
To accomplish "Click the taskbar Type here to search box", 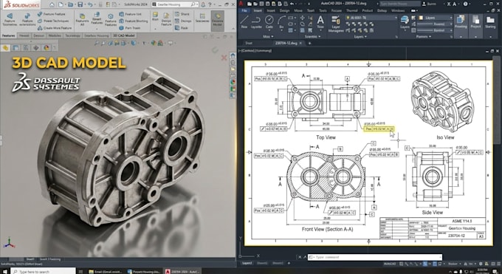I will (44, 272).
